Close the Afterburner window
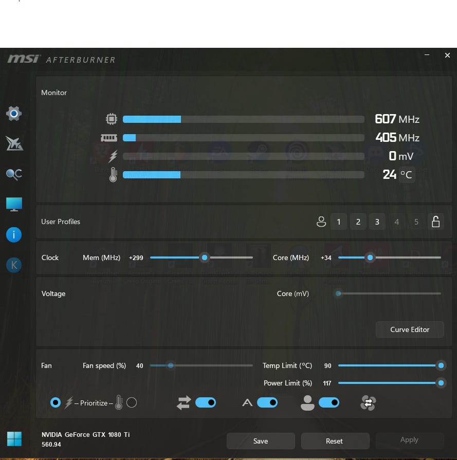 (447, 55)
